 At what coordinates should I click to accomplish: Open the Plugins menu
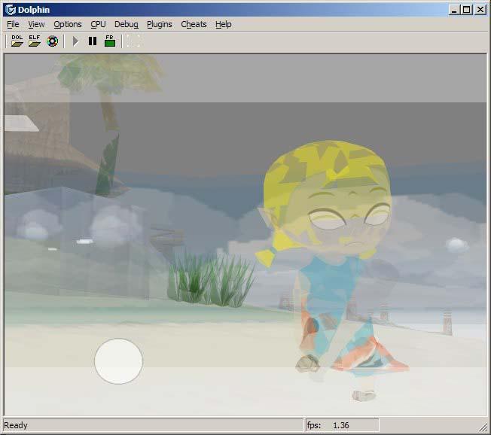[x=159, y=24]
